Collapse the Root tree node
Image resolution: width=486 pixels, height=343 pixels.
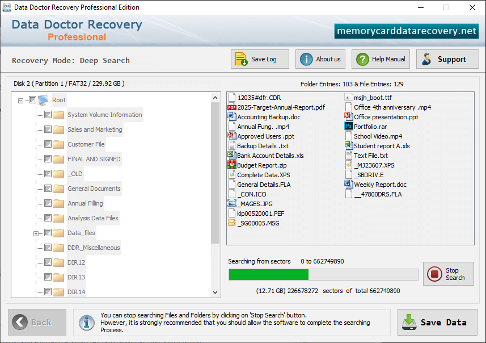coord(20,101)
